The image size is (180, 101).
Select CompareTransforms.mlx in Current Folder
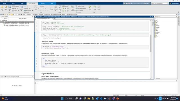point(17,22)
